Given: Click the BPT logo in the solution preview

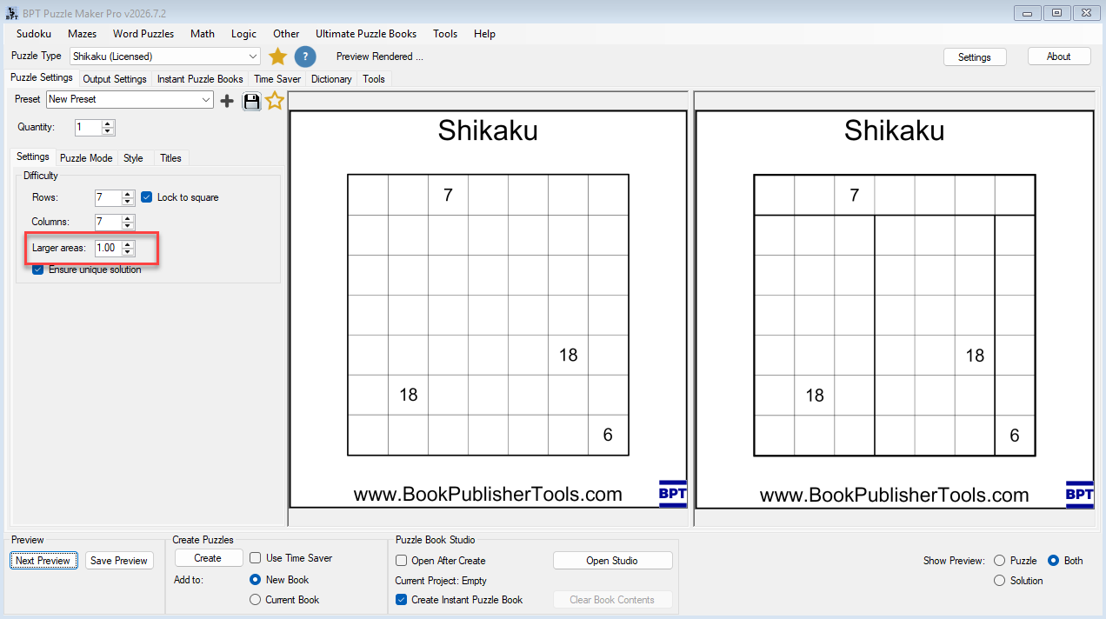Looking at the screenshot, I should tap(1079, 494).
